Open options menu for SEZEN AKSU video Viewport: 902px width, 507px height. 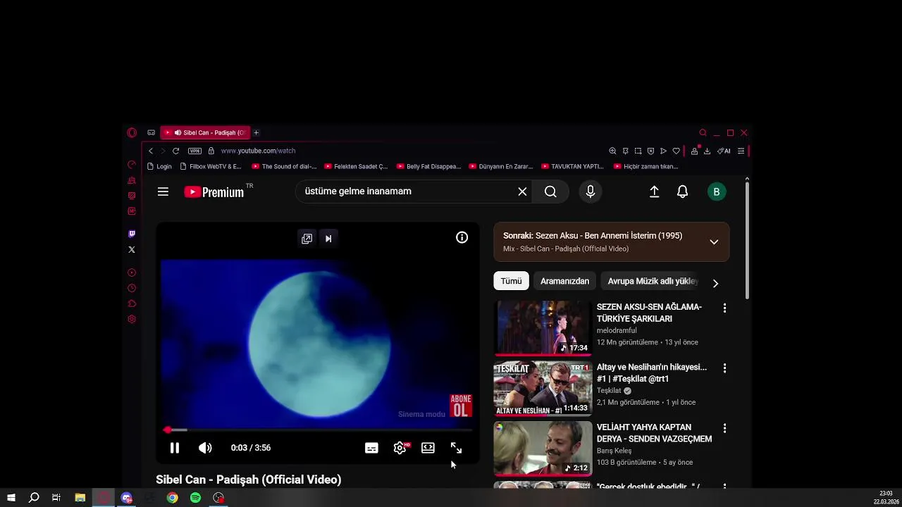point(724,308)
